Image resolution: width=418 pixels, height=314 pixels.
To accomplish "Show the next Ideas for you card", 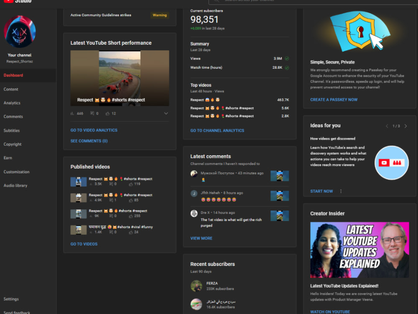I will 405,126.
